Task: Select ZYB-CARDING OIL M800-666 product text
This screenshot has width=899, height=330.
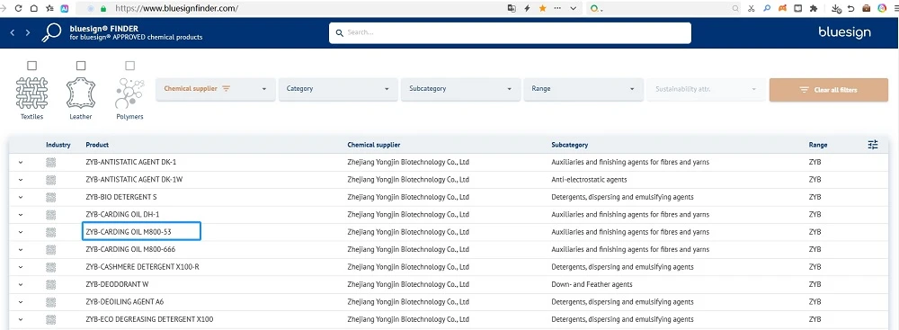Action: (x=130, y=250)
